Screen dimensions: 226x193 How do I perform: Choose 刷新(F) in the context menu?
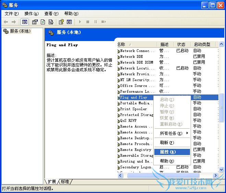[x=172, y=143]
